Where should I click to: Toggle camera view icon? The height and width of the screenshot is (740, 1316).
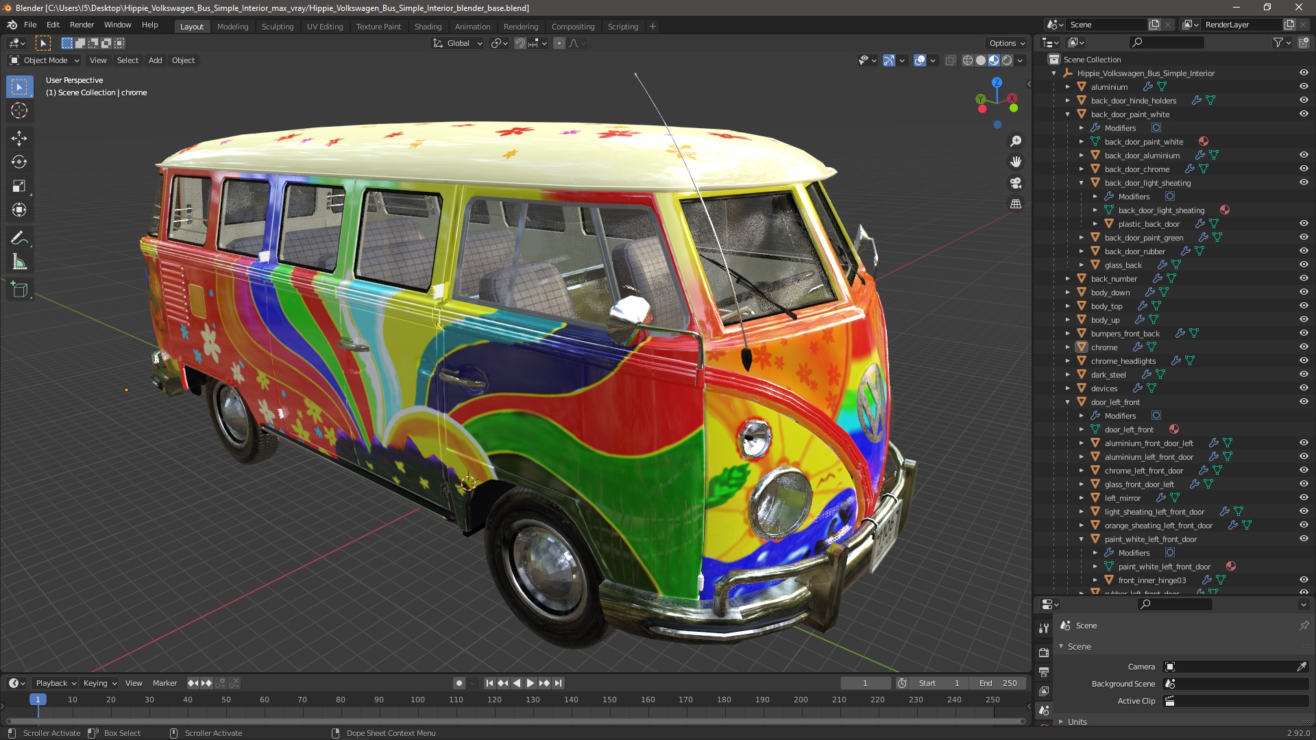pos(1016,183)
